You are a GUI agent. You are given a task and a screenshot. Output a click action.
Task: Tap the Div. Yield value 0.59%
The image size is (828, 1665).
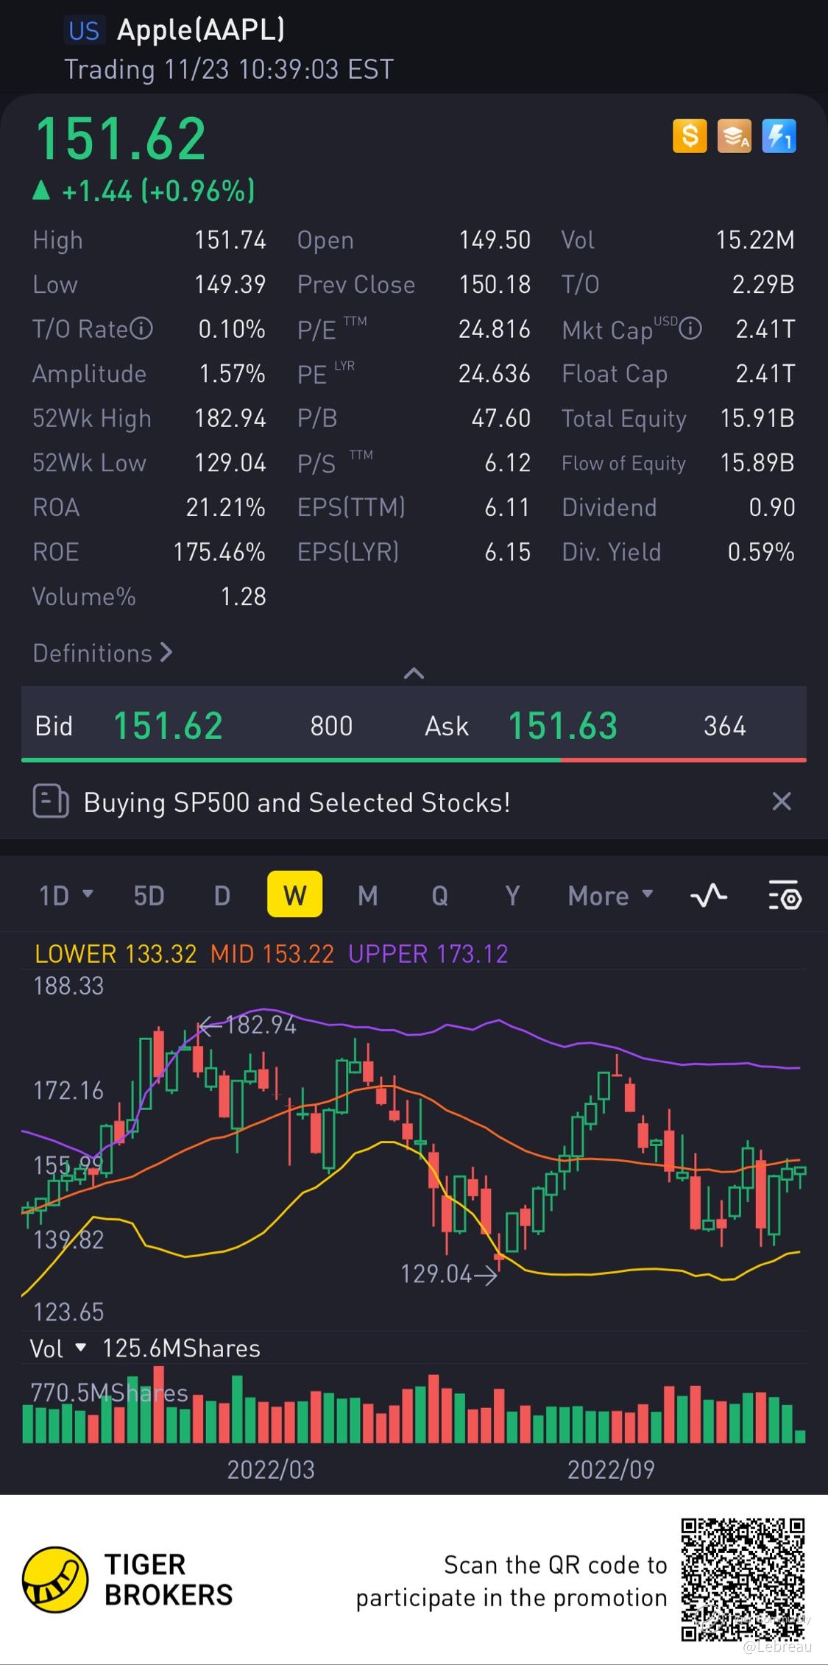(762, 552)
